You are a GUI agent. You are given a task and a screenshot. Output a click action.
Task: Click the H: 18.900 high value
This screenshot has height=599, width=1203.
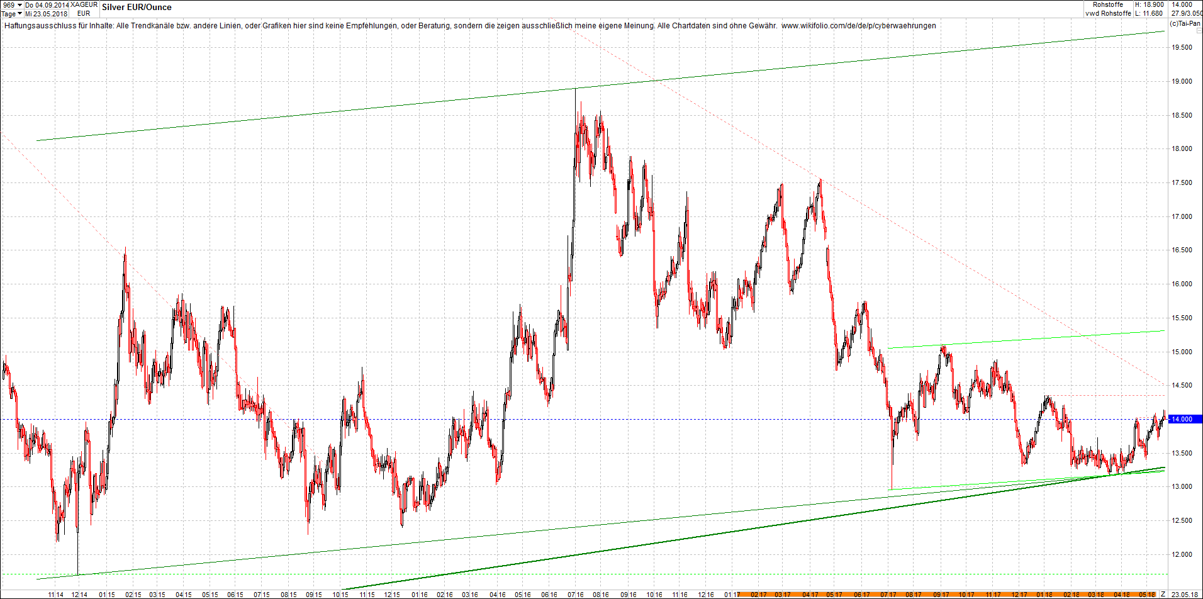(1149, 4)
